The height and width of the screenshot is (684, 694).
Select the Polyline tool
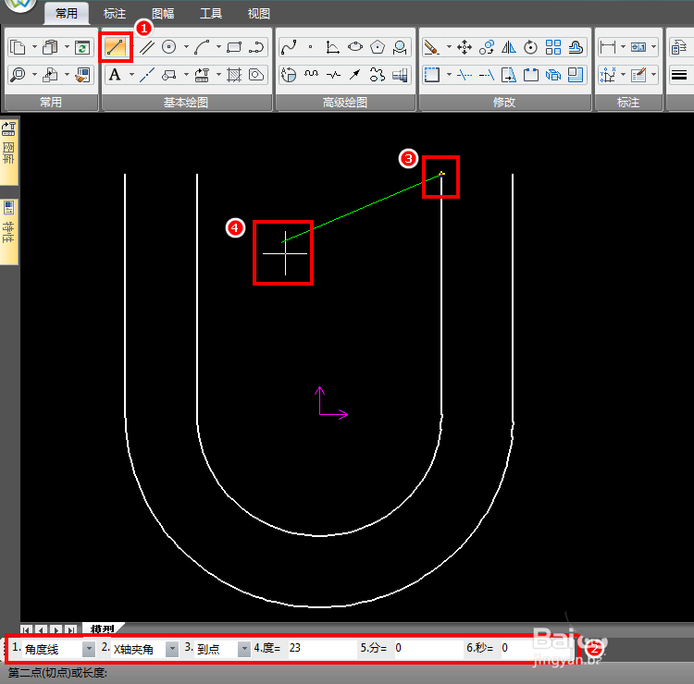(256, 47)
